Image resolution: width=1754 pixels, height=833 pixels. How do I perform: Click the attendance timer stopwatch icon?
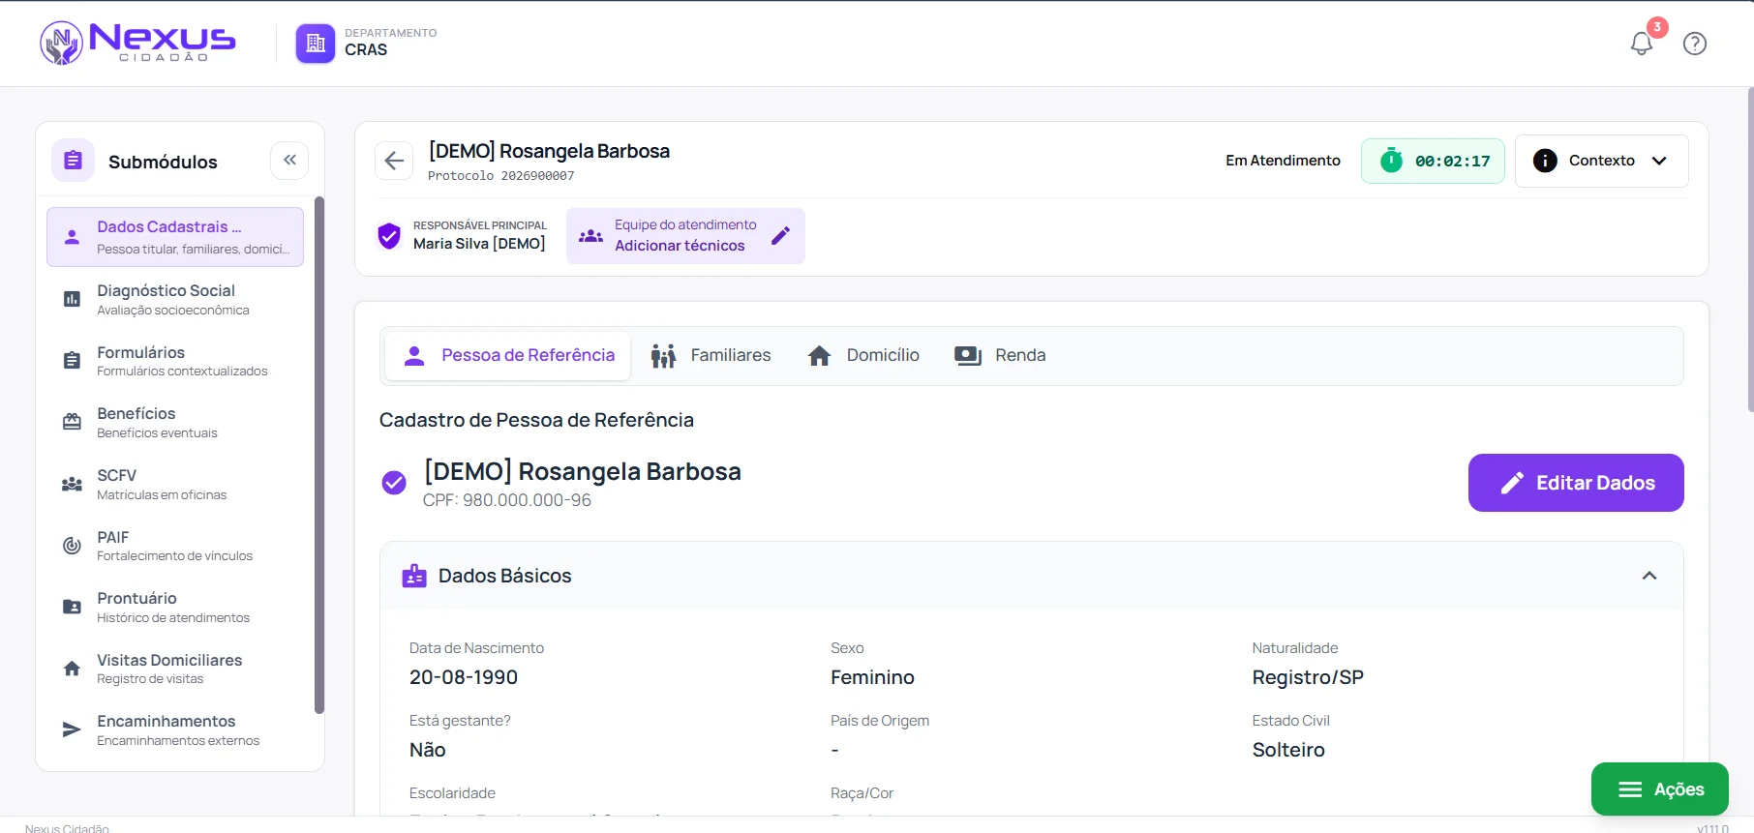point(1391,161)
